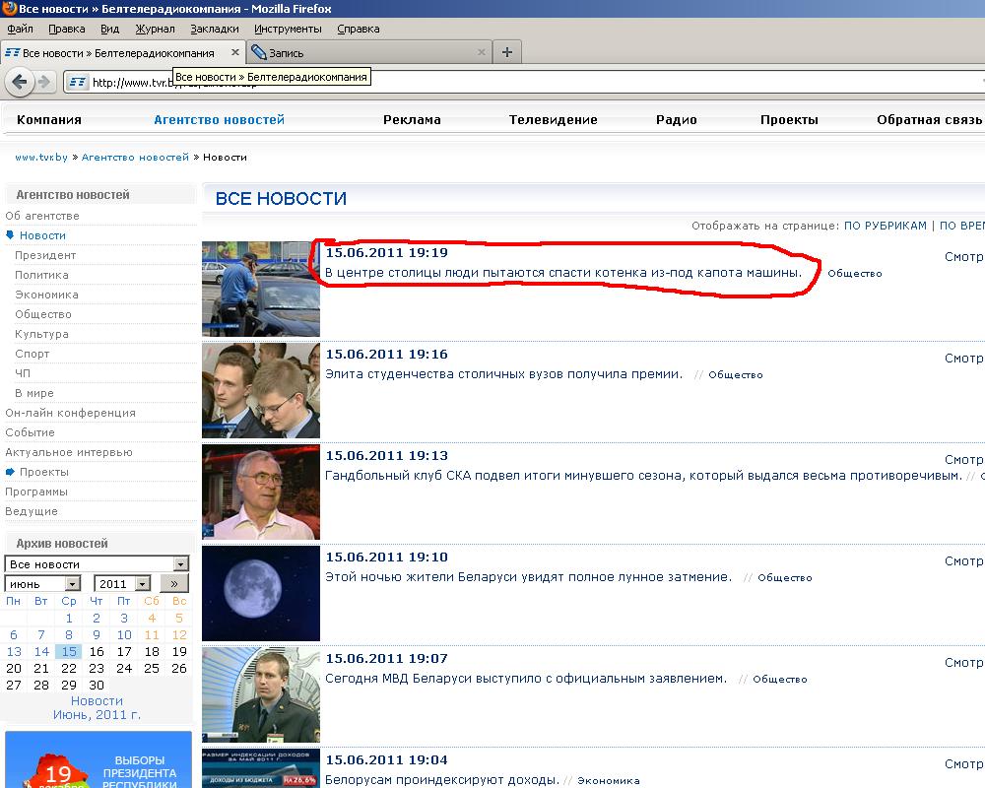Open the handball club SKA thumbnail
The image size is (985, 788).
click(261, 492)
